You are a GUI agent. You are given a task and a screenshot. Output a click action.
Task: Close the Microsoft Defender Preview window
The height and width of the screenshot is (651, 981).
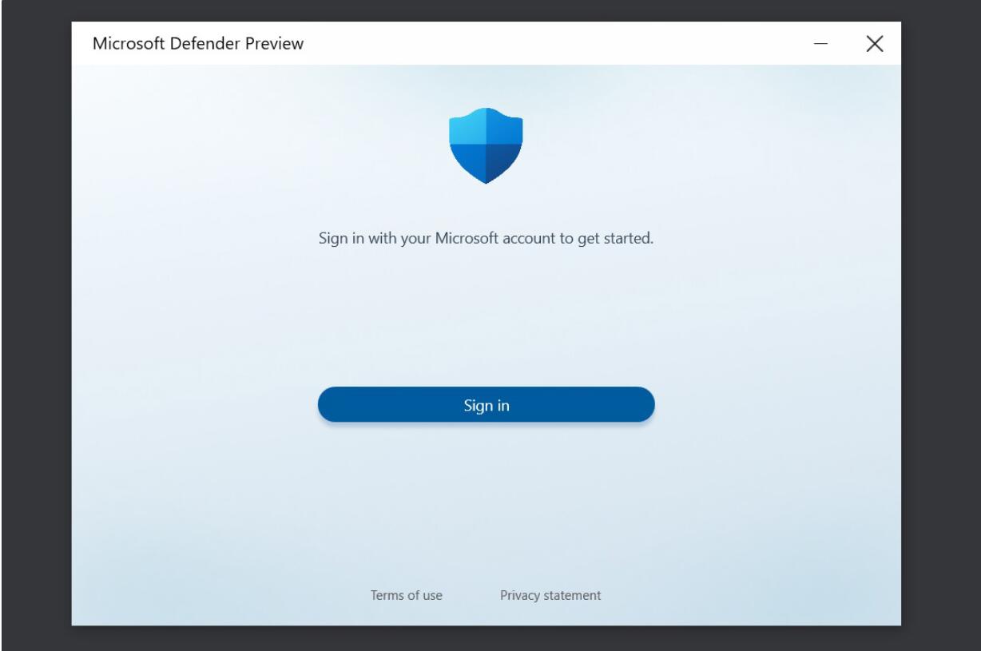point(875,44)
